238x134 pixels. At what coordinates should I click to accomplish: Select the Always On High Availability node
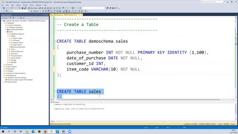(16, 73)
